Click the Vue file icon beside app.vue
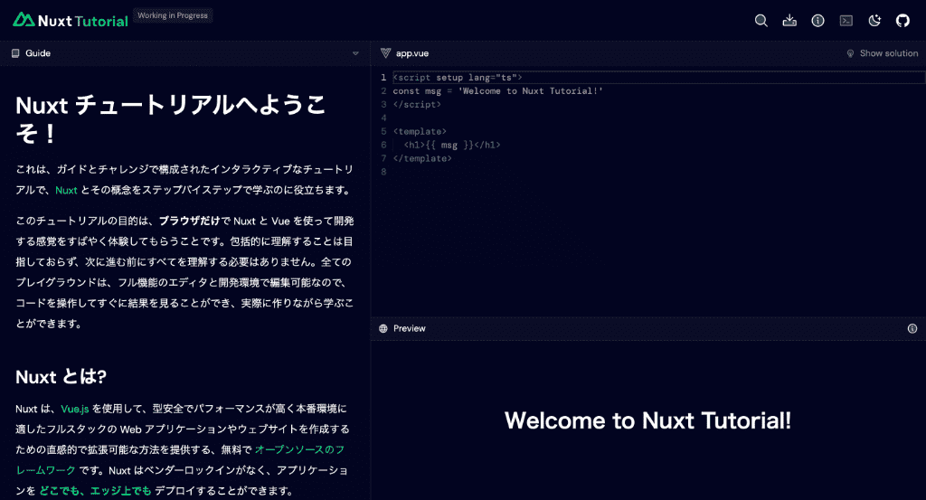Viewport: 926px width, 500px height. pos(385,53)
